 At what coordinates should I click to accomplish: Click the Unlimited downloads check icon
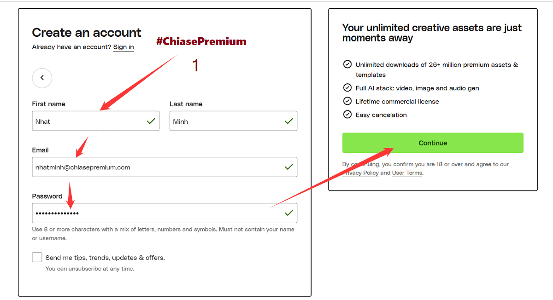[347, 64]
